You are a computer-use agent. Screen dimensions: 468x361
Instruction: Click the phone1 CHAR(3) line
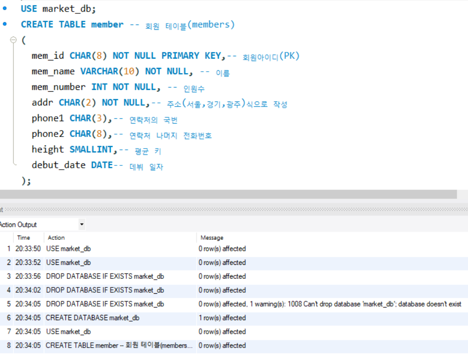(x=104, y=119)
